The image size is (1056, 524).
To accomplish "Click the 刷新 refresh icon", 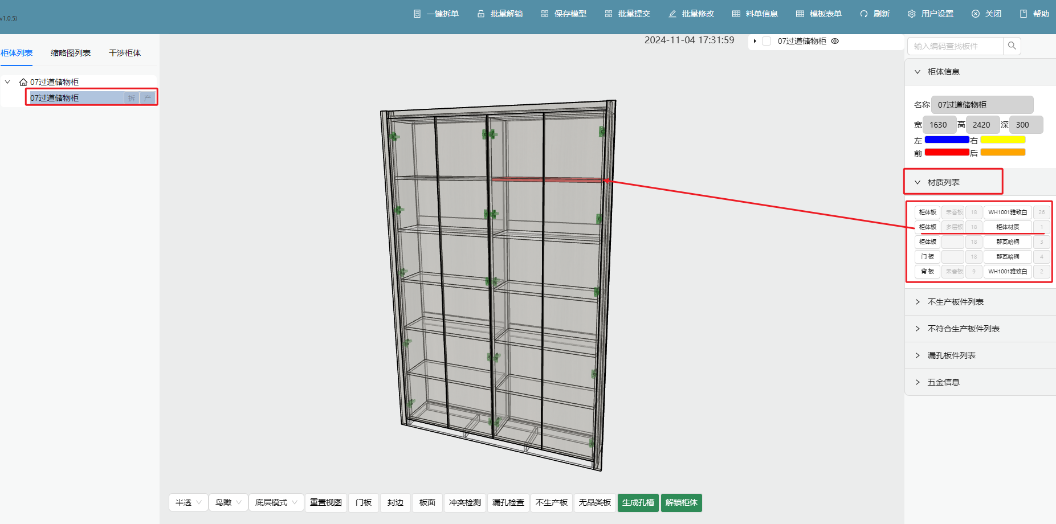I will pos(864,14).
